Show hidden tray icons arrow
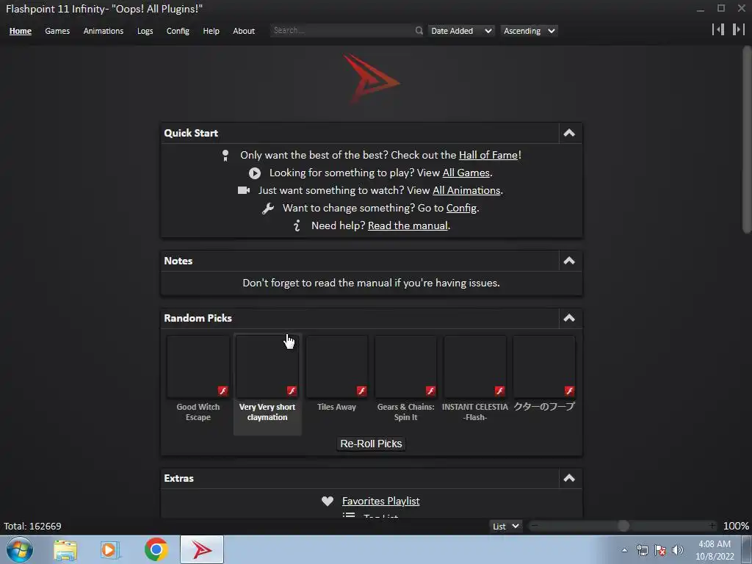Viewport: 752px width, 564px height. (624, 550)
